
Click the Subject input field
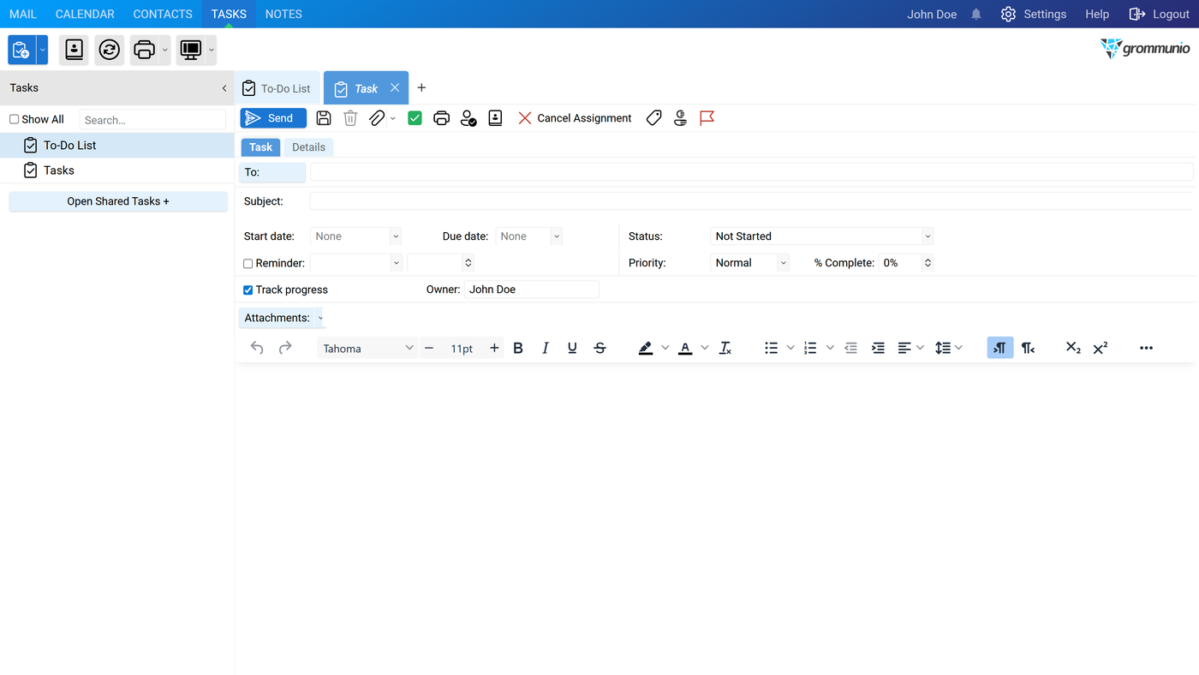[x=750, y=201]
